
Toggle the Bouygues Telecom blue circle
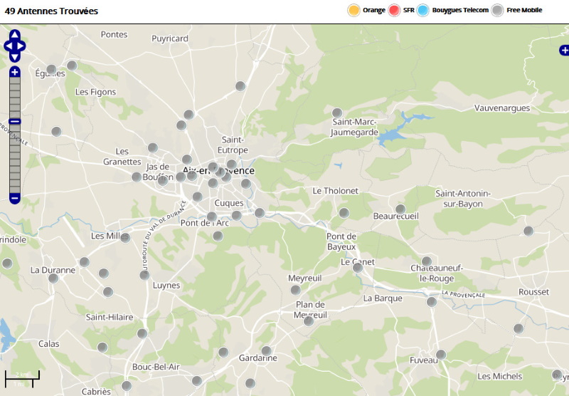coord(423,10)
